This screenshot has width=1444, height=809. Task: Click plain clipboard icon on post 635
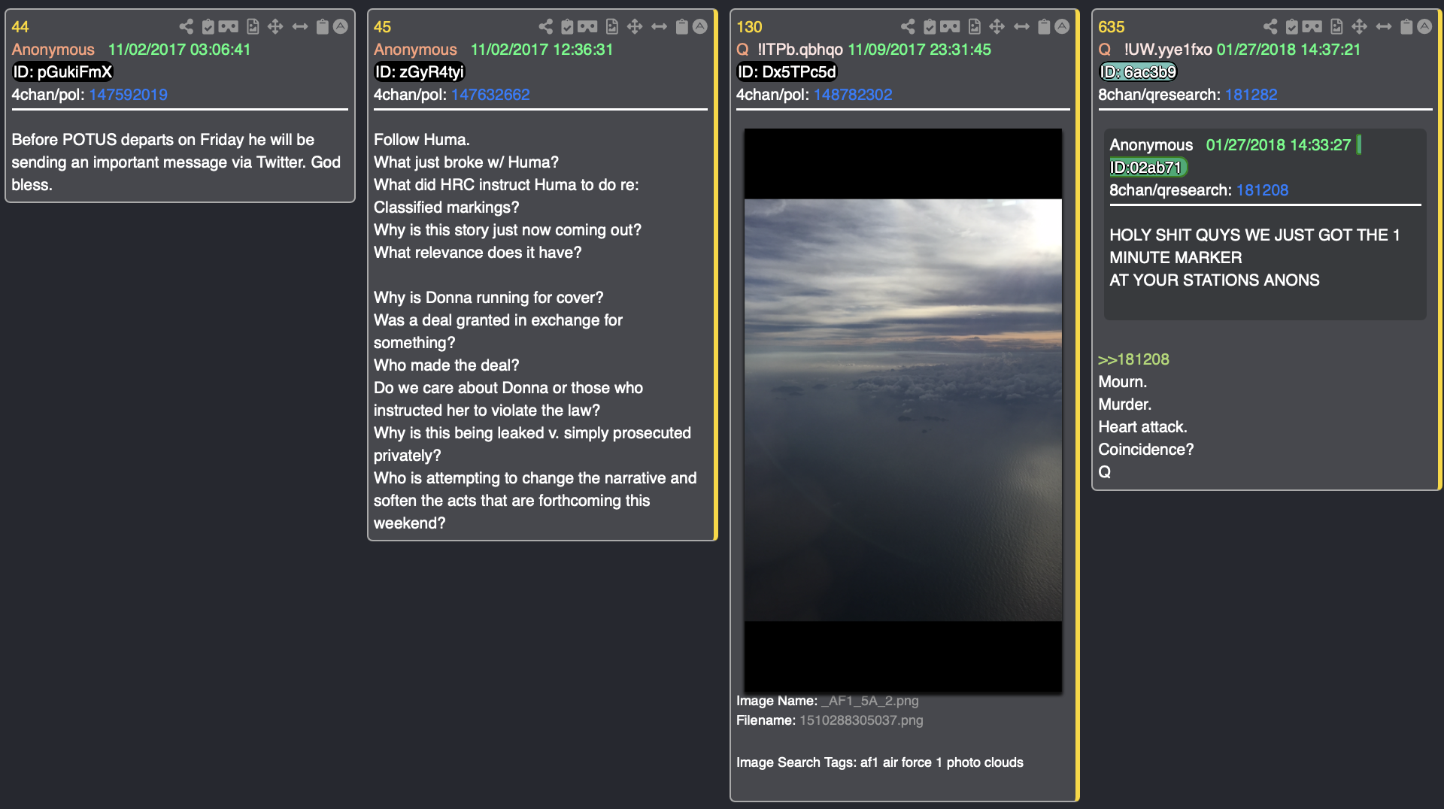[x=1406, y=27]
